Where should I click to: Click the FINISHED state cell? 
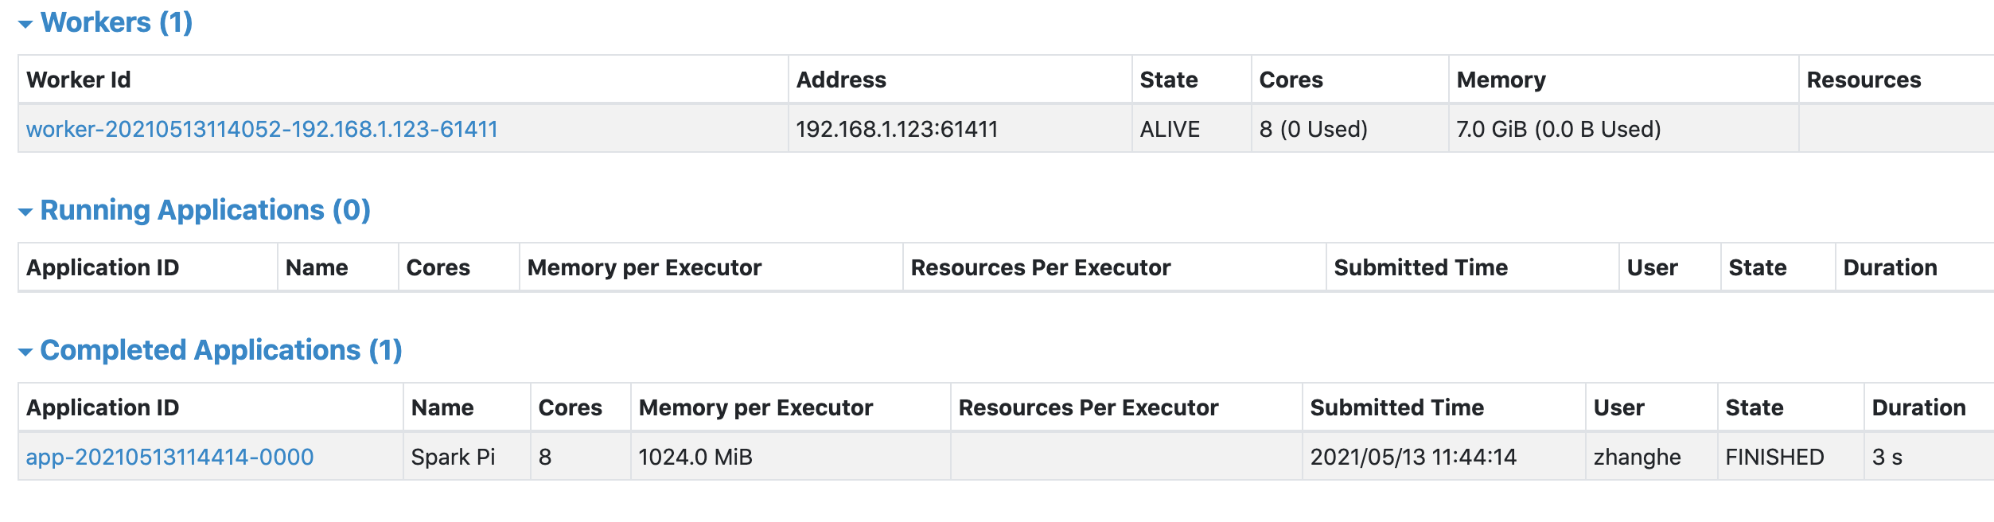tap(1774, 457)
